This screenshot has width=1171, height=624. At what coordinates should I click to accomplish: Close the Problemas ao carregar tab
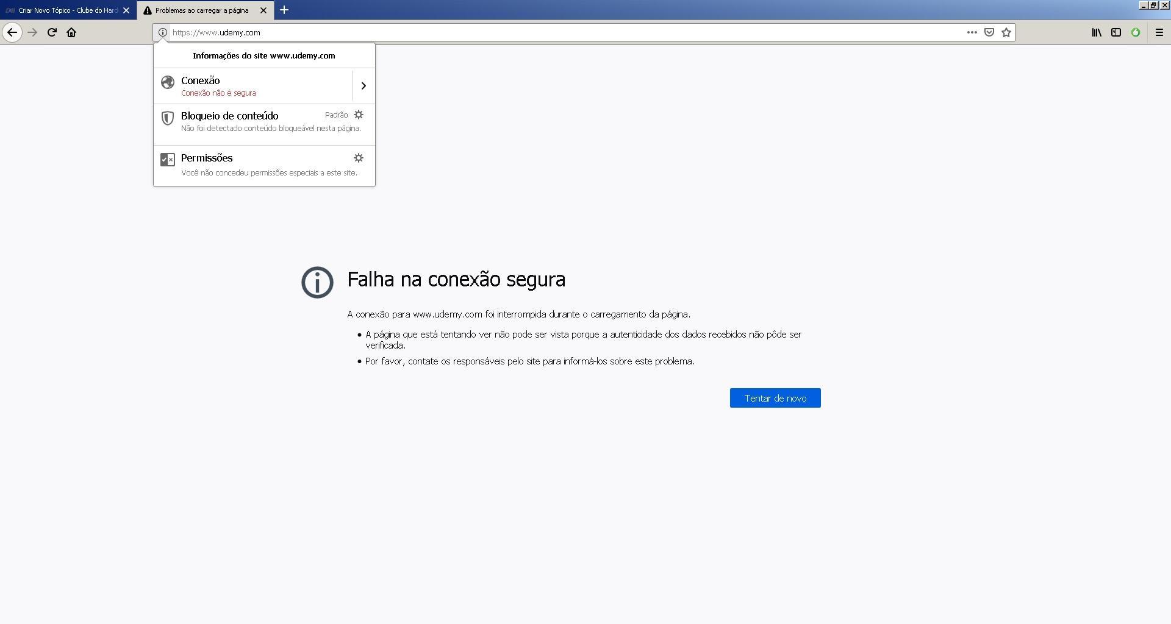point(263,10)
